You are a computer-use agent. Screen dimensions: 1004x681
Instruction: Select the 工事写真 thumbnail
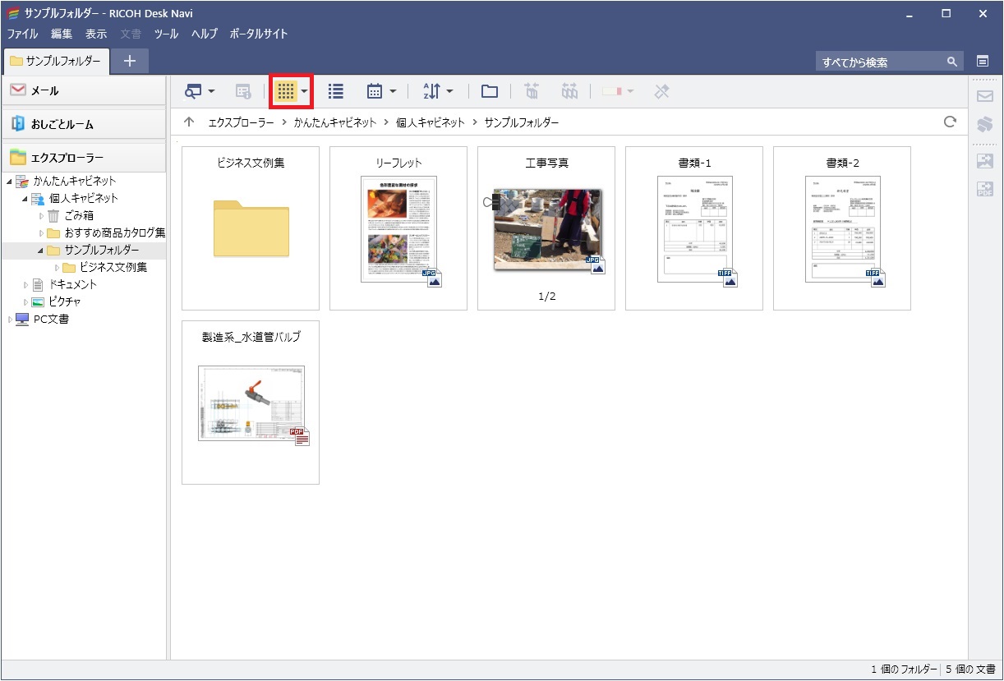pos(546,228)
